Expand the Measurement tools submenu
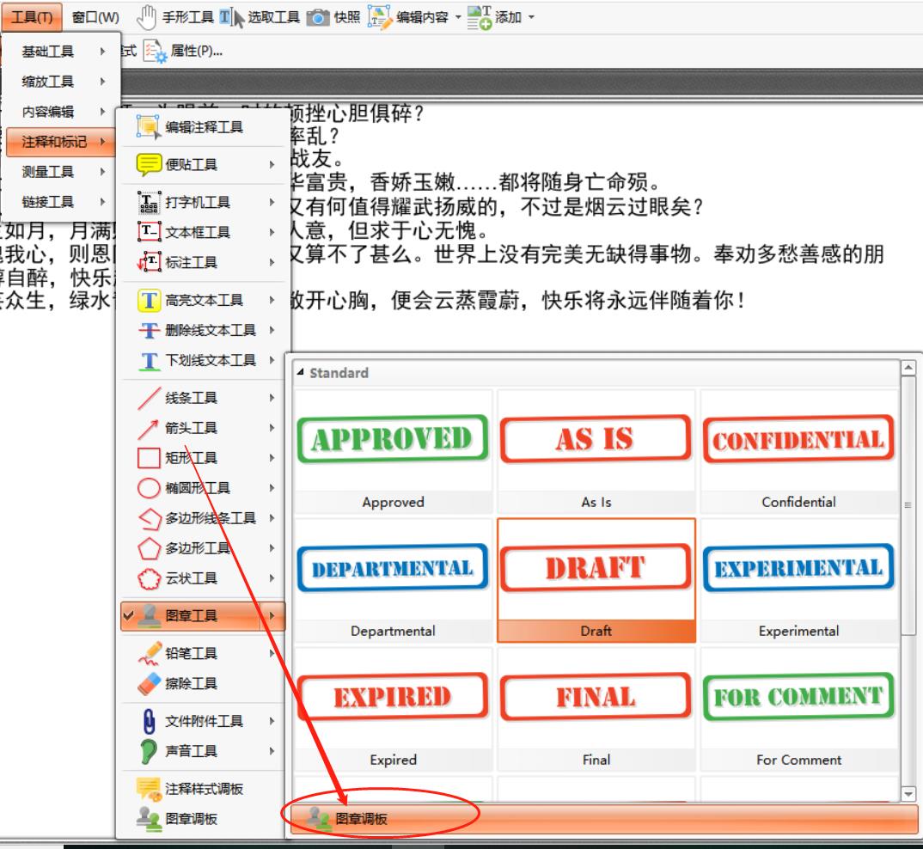Image resolution: width=923 pixels, height=849 pixels. tap(58, 171)
